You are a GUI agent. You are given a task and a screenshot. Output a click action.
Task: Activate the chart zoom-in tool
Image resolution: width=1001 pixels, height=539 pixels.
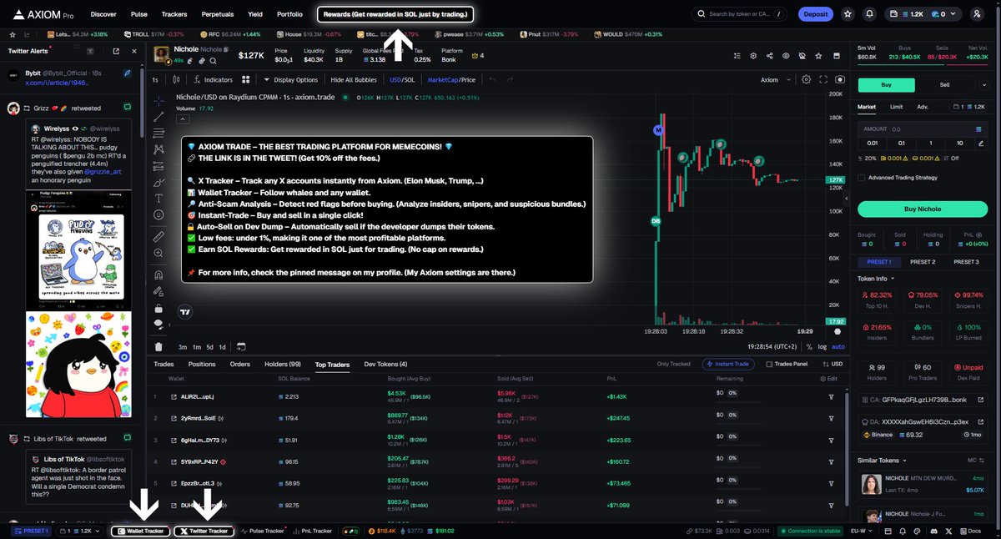[x=158, y=254]
